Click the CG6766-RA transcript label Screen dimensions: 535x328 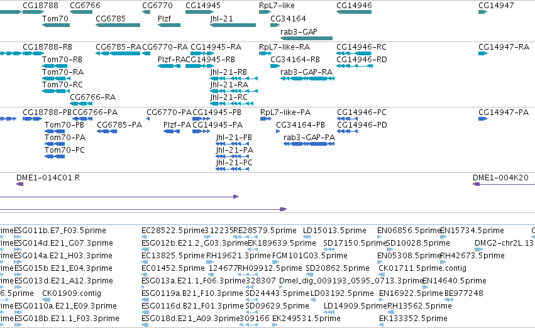93,97
